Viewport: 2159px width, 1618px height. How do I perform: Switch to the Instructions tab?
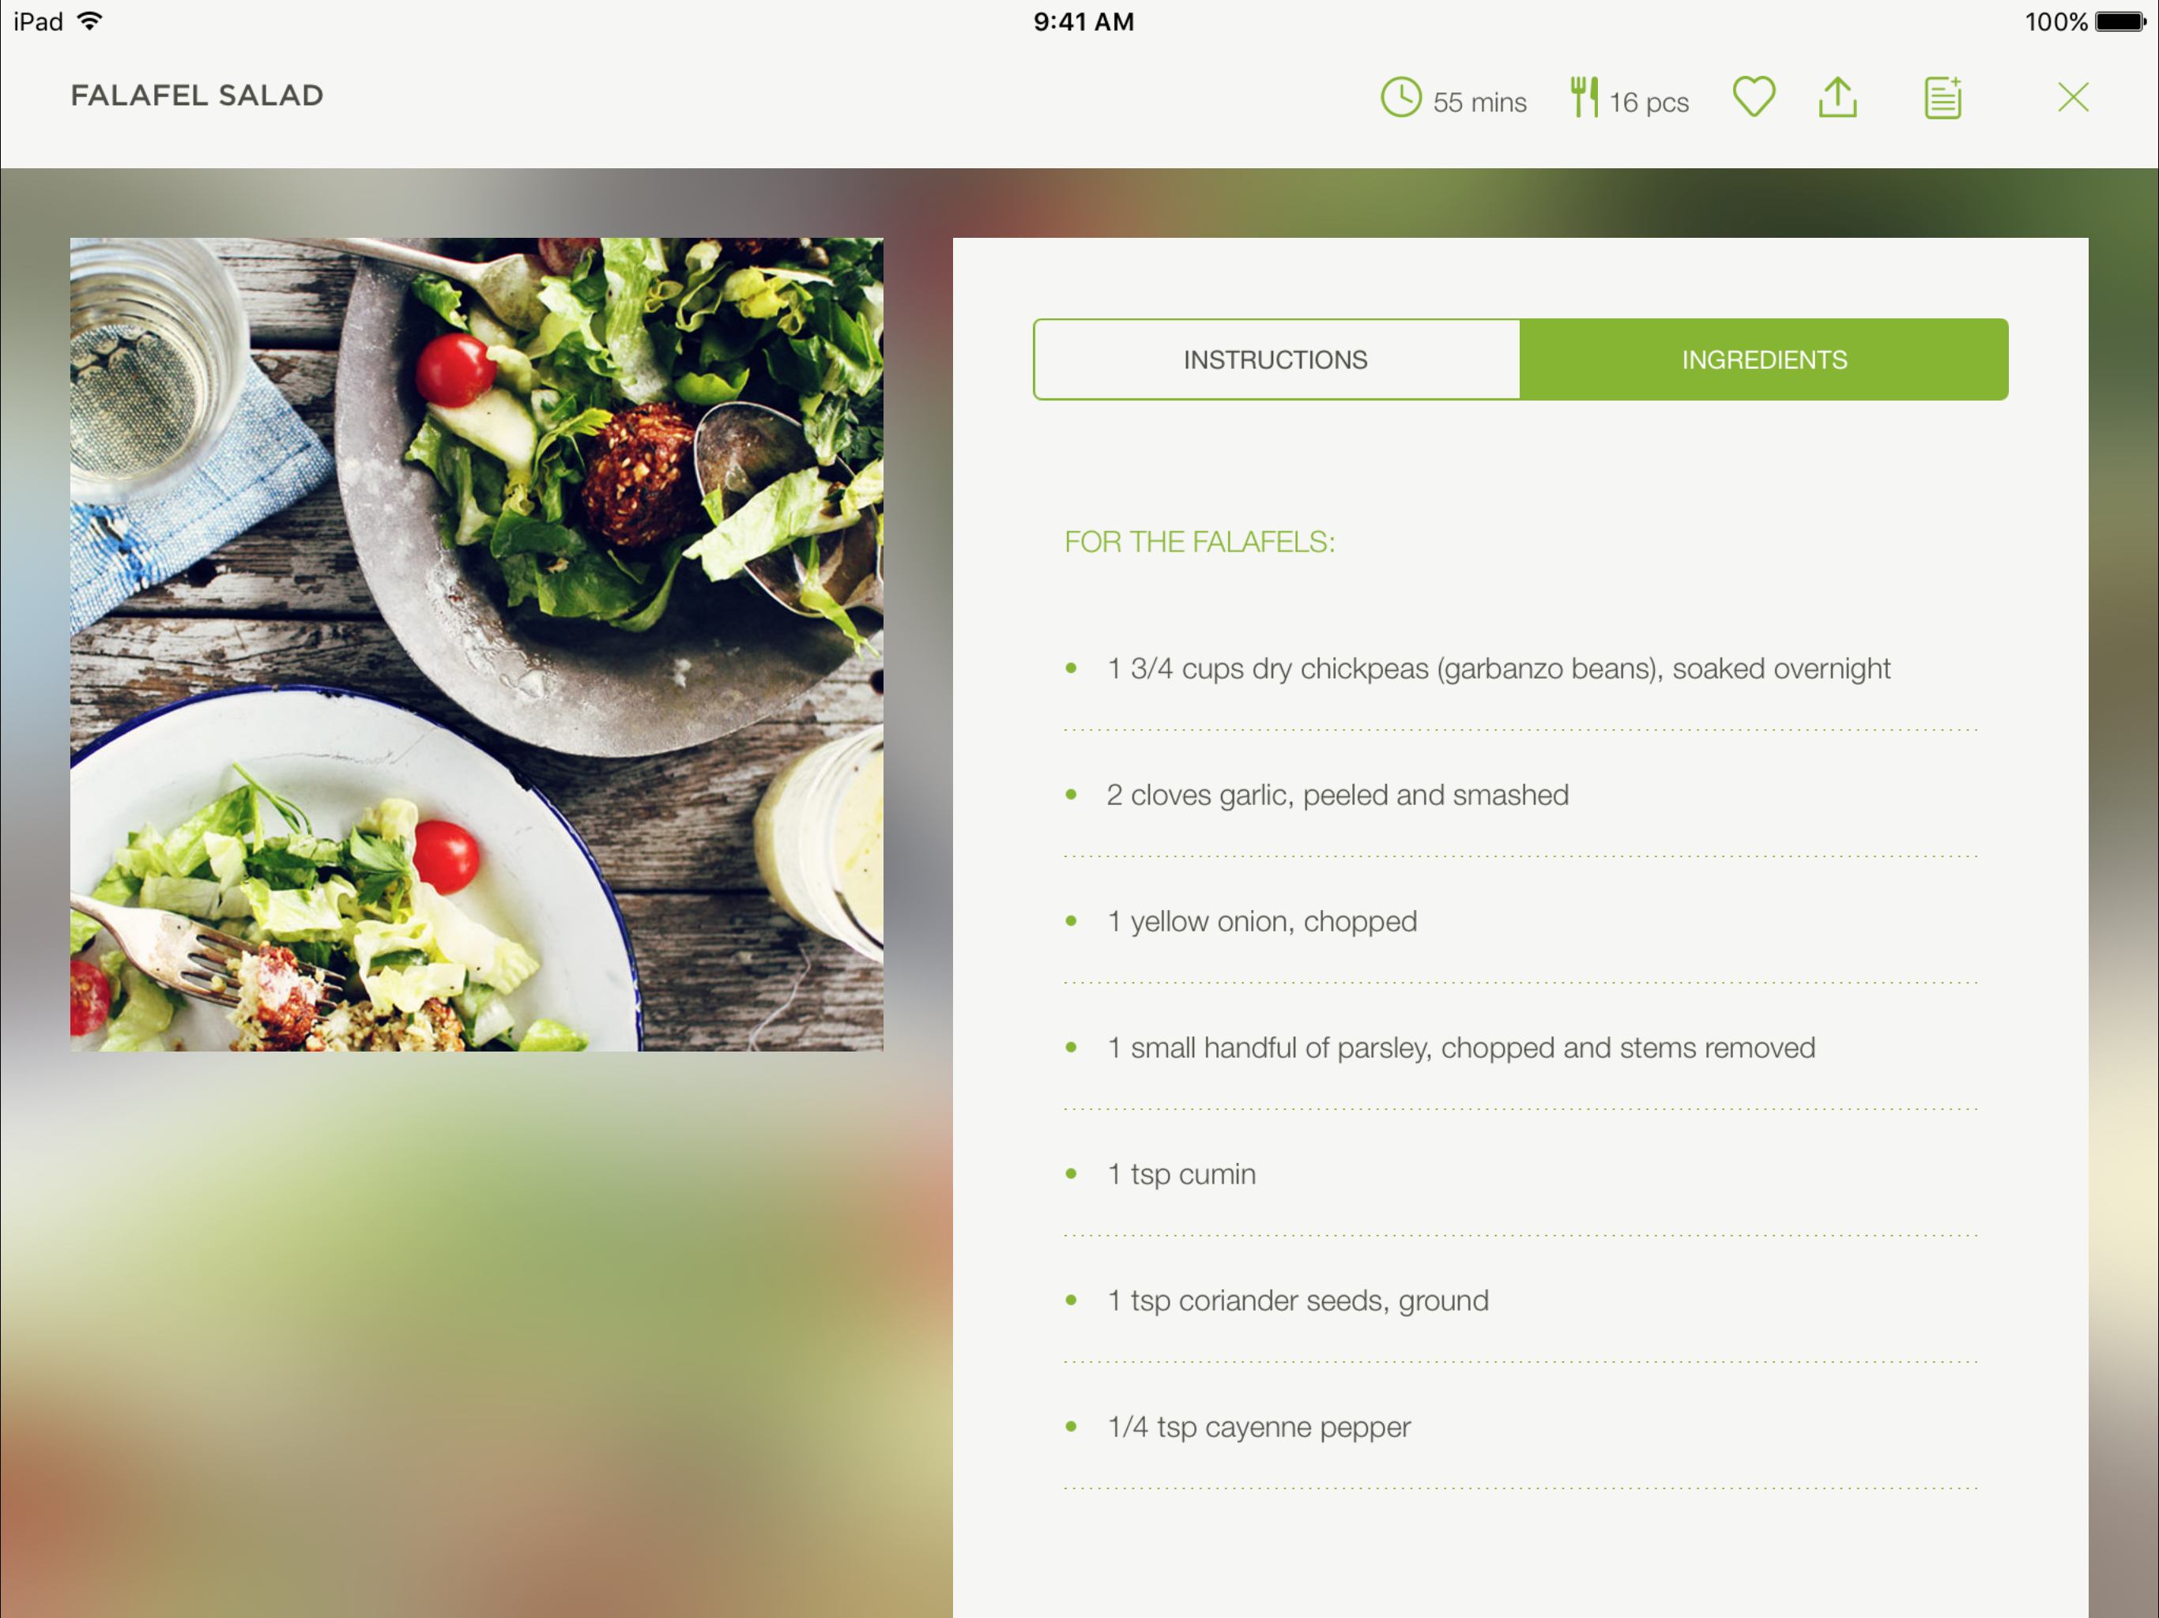[x=1275, y=359]
